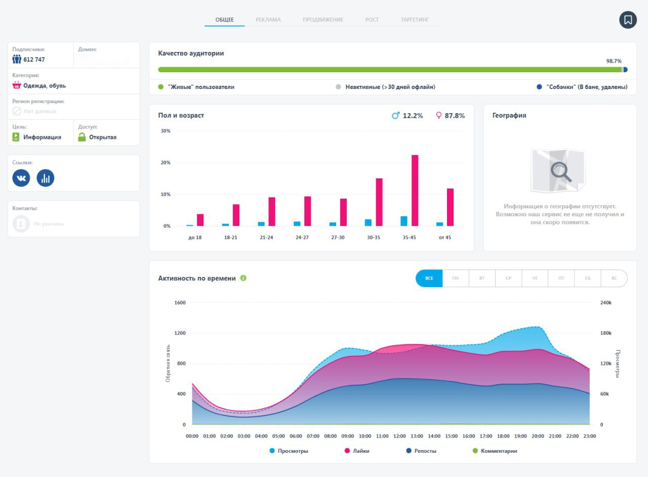Toggle the Лайки legend series
Screen dimensions: 648x477
click(x=357, y=451)
